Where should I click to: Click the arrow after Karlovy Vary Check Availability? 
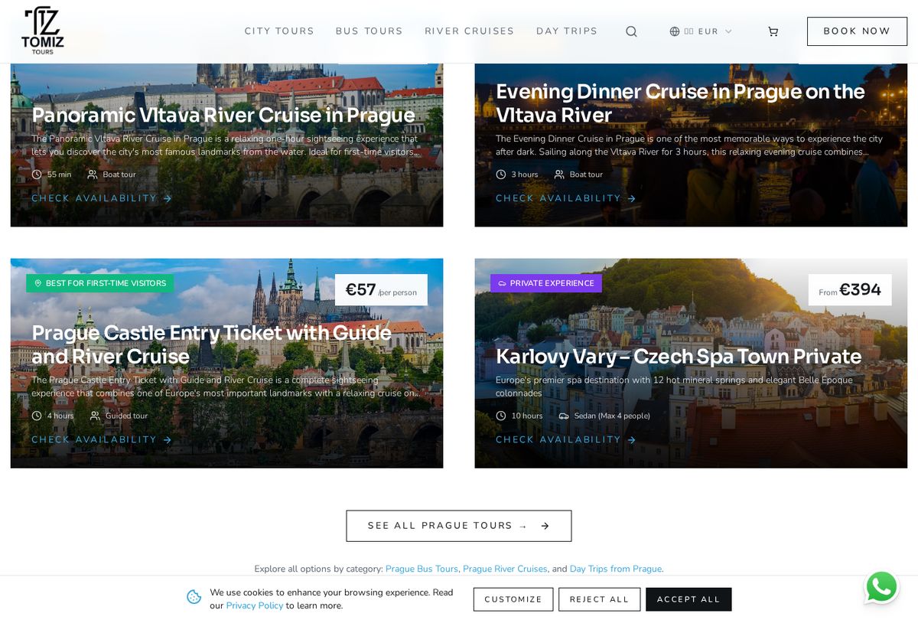coord(632,440)
